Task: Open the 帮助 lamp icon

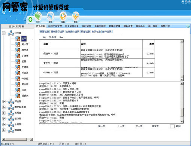Action: pos(76,18)
